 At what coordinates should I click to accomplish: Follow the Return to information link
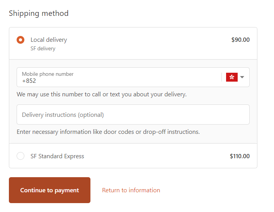coord(131,190)
